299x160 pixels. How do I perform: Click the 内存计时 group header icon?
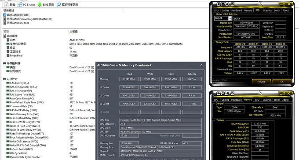(x=4, y=79)
